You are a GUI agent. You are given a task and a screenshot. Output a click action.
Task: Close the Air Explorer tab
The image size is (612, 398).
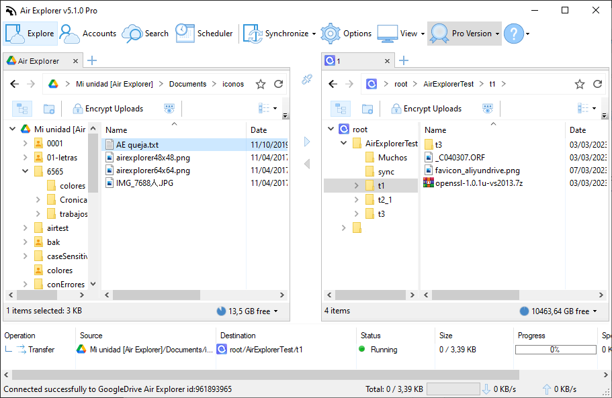tap(76, 61)
